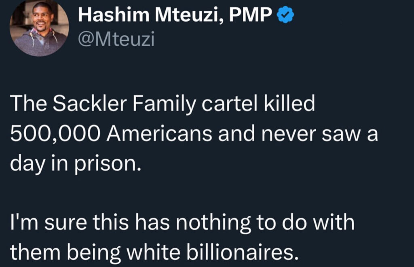Click the blue verified checkmark badge

pos(285,16)
